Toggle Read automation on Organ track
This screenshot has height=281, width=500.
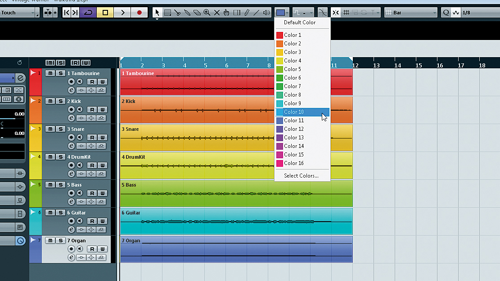point(92,249)
